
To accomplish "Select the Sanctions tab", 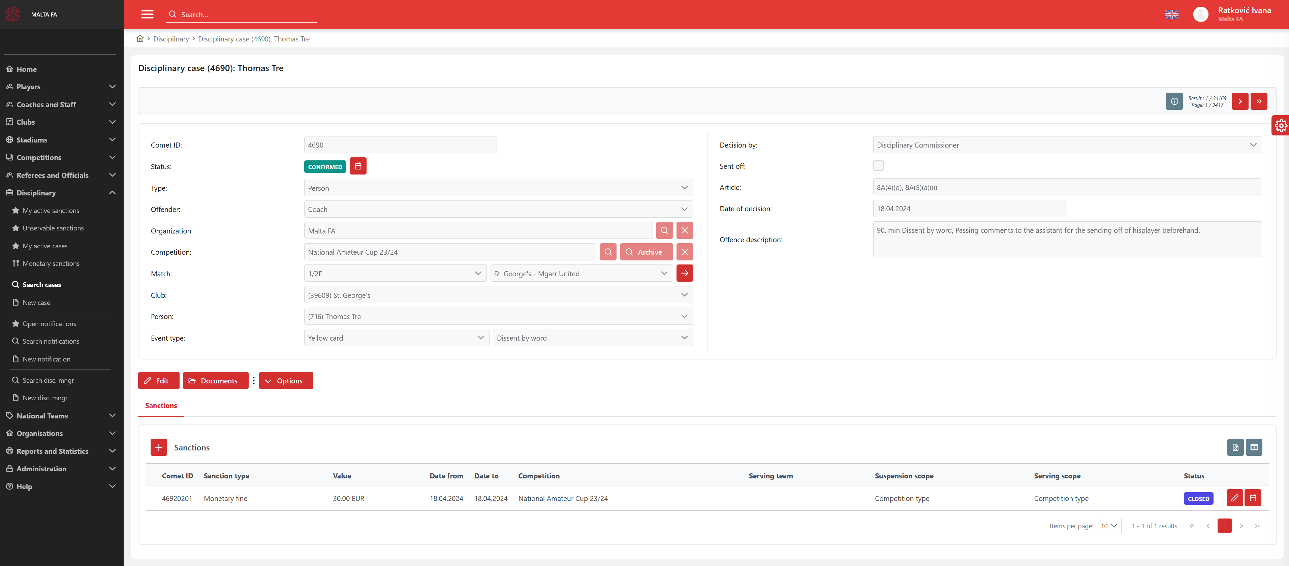I will (161, 405).
